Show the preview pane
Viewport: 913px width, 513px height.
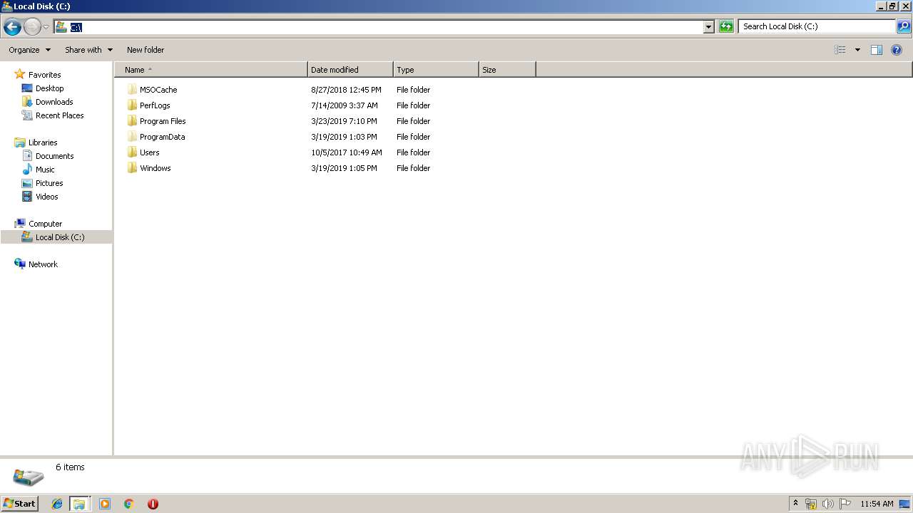877,50
